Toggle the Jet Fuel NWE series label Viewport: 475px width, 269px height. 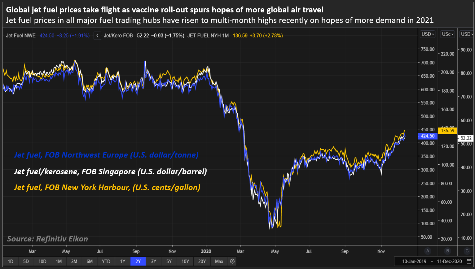pyautogui.click(x=21, y=36)
